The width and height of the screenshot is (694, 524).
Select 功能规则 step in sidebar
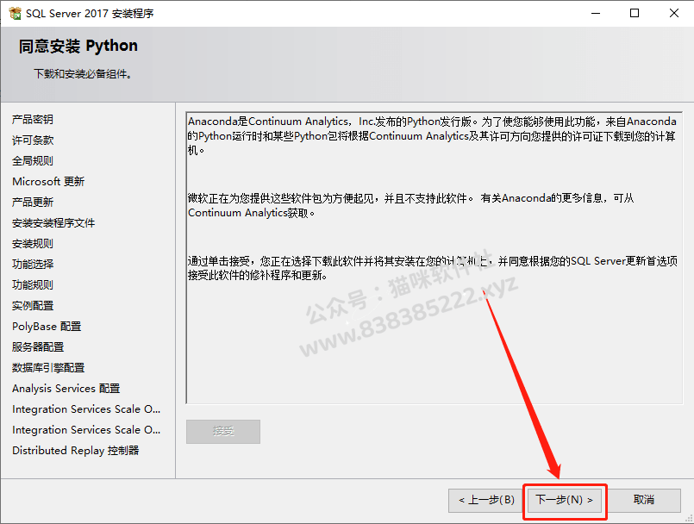(x=33, y=285)
